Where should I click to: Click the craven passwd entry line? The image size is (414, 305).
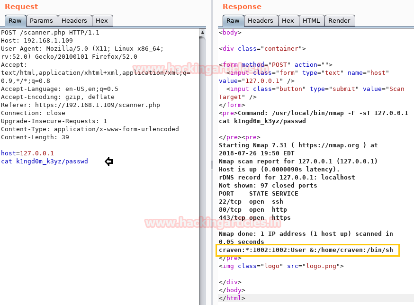306,250
